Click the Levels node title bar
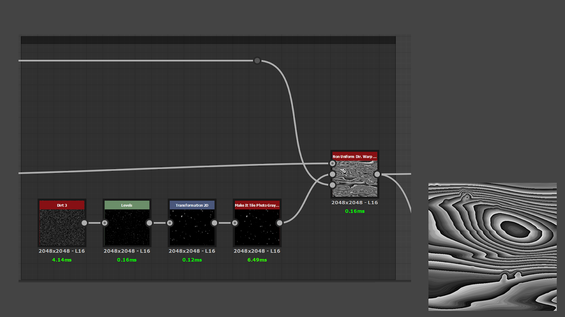The image size is (565, 317). tap(127, 205)
